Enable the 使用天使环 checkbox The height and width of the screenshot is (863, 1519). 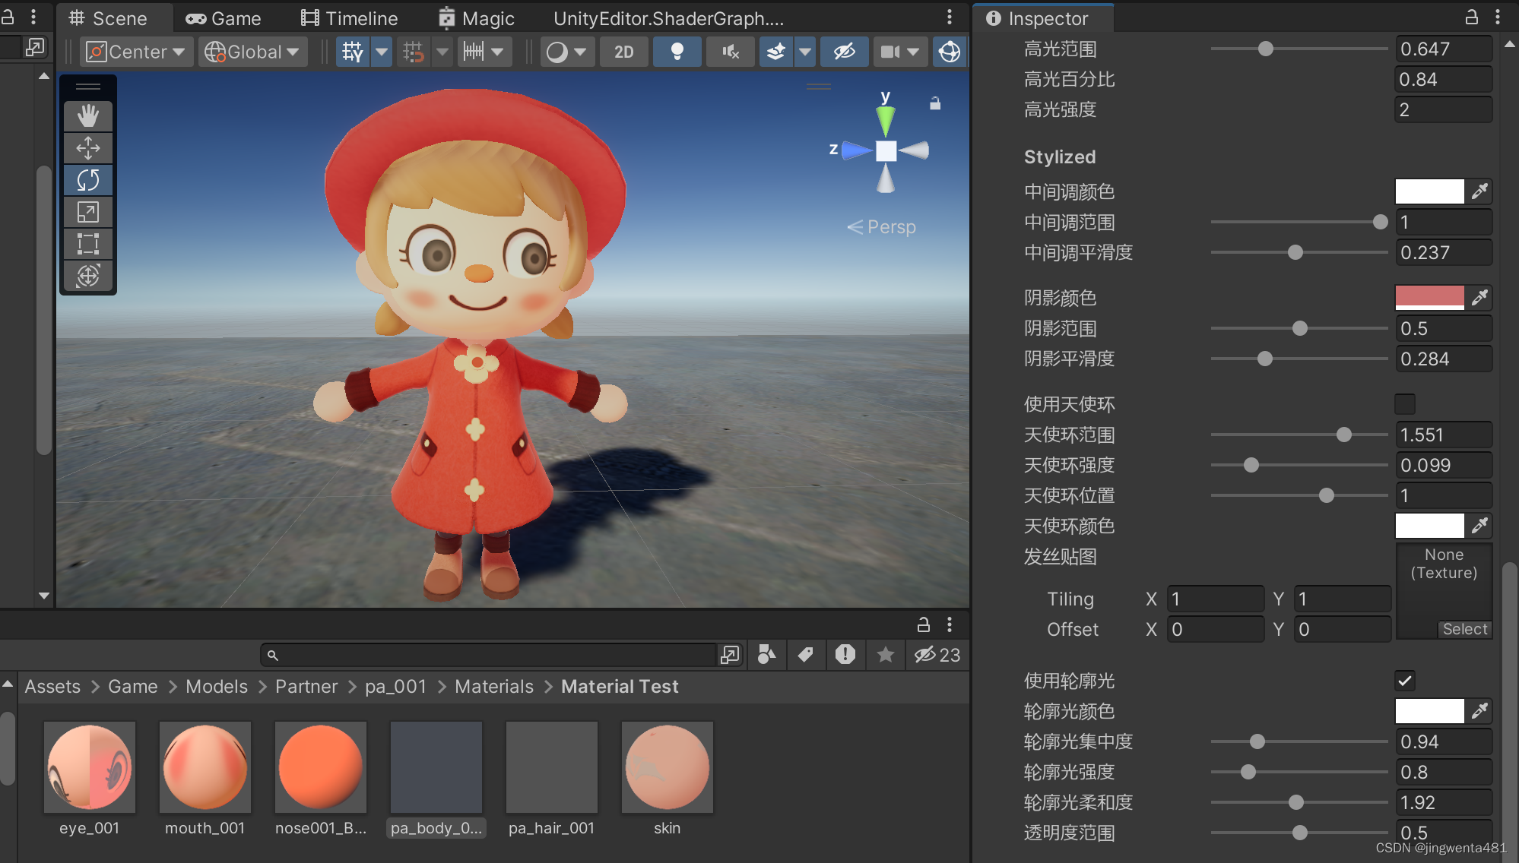[1405, 404]
